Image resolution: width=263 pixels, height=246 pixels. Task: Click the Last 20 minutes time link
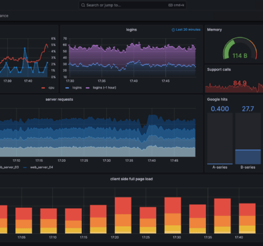(x=188, y=30)
